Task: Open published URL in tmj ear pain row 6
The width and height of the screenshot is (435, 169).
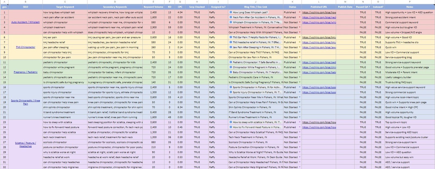Action: click(x=319, y=37)
